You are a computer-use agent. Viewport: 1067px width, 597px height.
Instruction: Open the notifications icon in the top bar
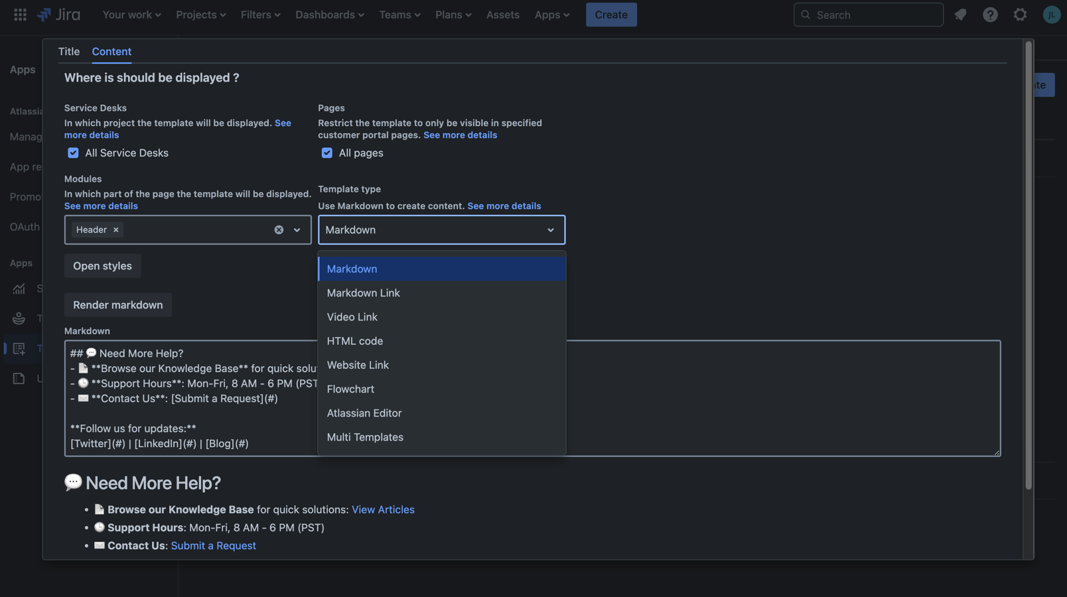pyautogui.click(x=960, y=15)
